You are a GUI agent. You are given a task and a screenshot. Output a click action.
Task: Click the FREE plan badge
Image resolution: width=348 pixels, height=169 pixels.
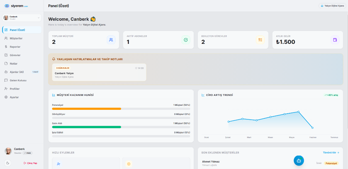[28, 153]
